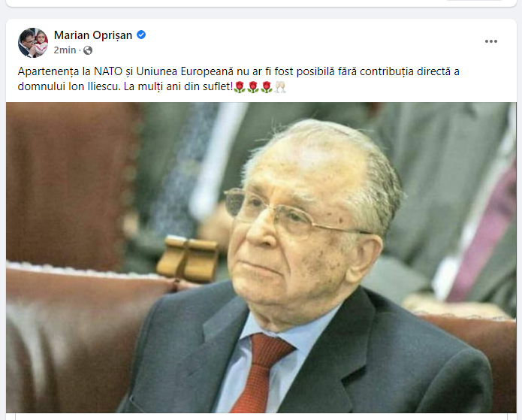522x420 pixels.
Task: Open Marian Oprișan's profile via name
Action: point(93,35)
